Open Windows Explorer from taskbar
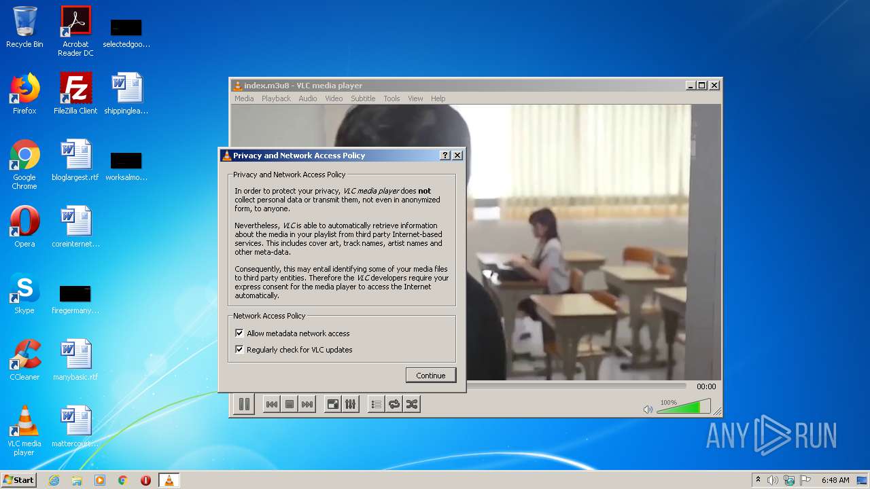The image size is (870, 489). tap(77, 480)
